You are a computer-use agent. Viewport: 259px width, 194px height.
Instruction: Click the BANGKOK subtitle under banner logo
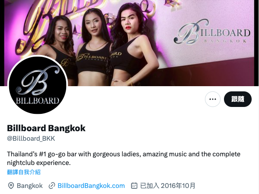225,41
